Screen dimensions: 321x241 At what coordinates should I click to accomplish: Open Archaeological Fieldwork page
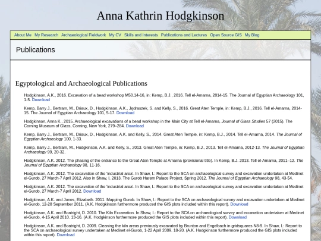click(84, 35)
